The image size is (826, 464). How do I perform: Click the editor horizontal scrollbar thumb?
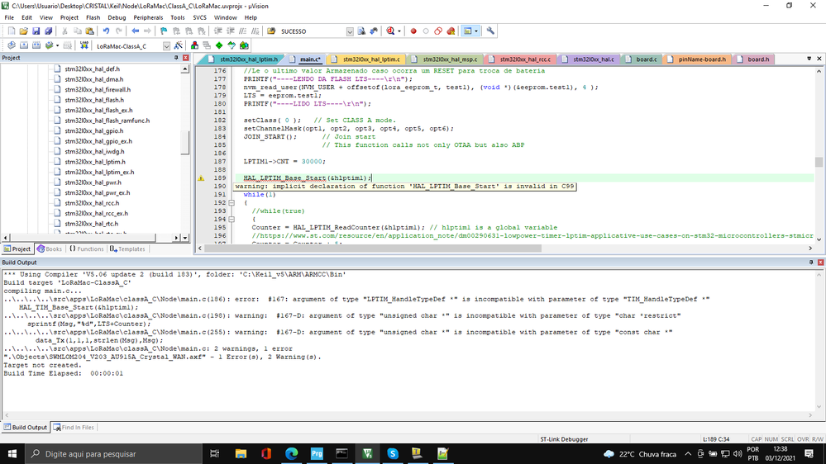click(x=372, y=249)
